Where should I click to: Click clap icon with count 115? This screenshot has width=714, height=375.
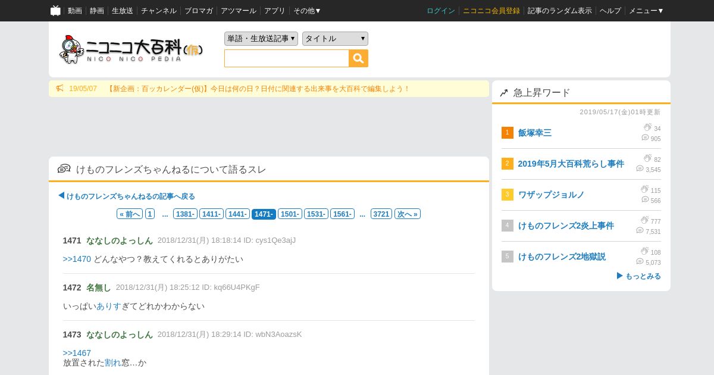(644, 189)
